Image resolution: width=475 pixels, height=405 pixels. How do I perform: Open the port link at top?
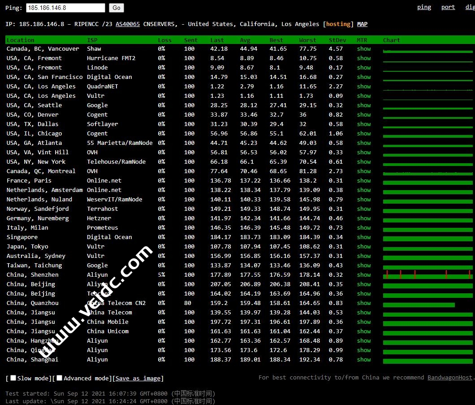448,7
